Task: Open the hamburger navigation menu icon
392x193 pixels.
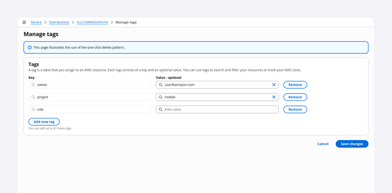Action: click(x=24, y=22)
